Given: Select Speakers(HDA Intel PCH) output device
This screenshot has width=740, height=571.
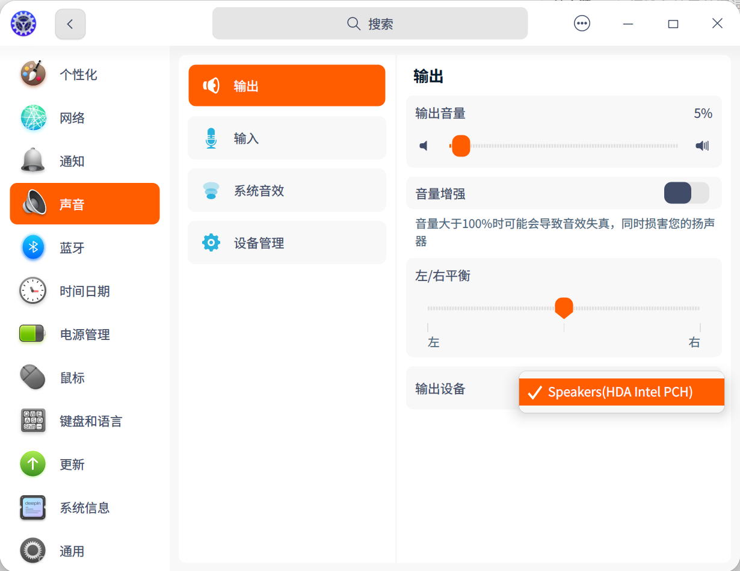Looking at the screenshot, I should point(620,392).
